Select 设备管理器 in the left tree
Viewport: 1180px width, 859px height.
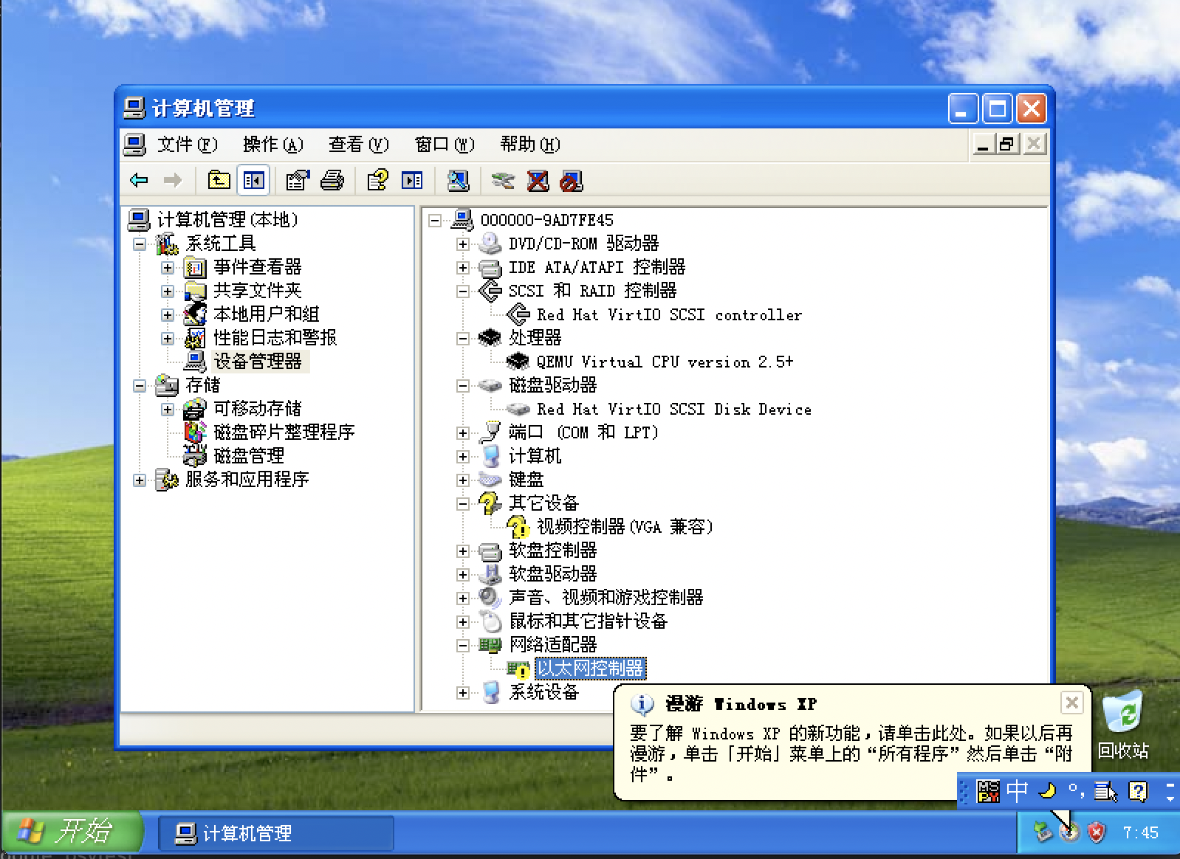pos(258,362)
